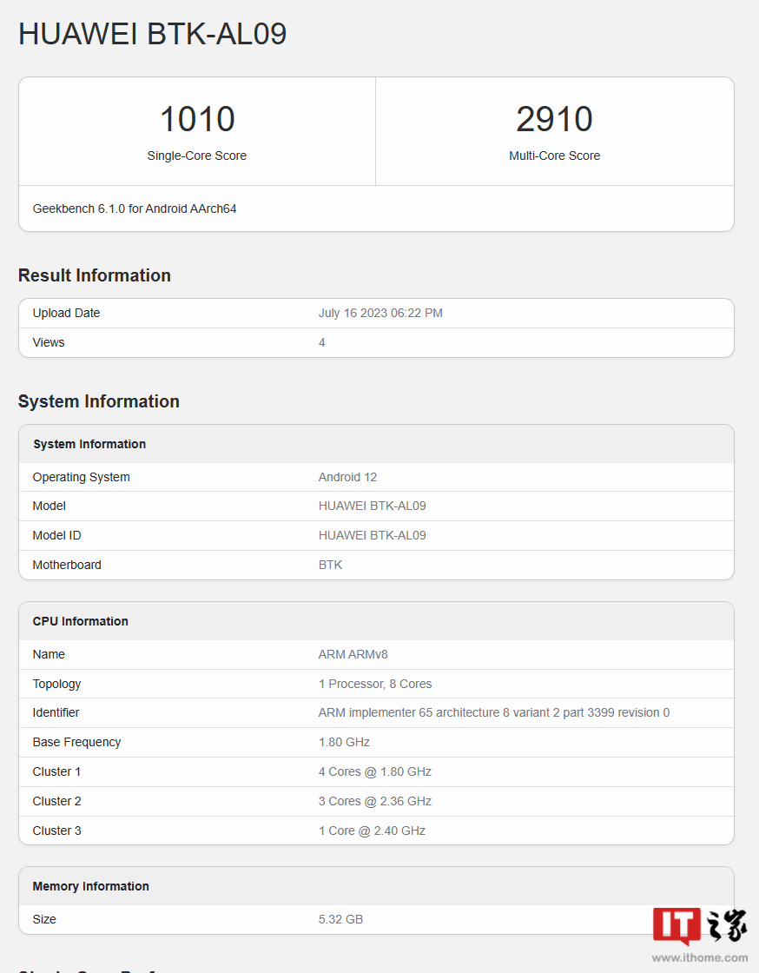The image size is (759, 973).
Task: Click the HUAWEI BTK-AL09 page title
Action: (x=153, y=34)
